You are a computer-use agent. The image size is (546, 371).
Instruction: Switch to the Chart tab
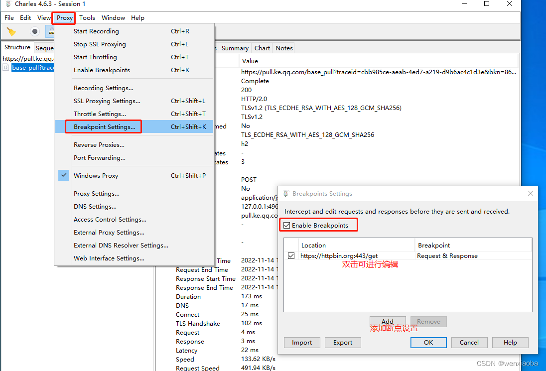tap(262, 48)
